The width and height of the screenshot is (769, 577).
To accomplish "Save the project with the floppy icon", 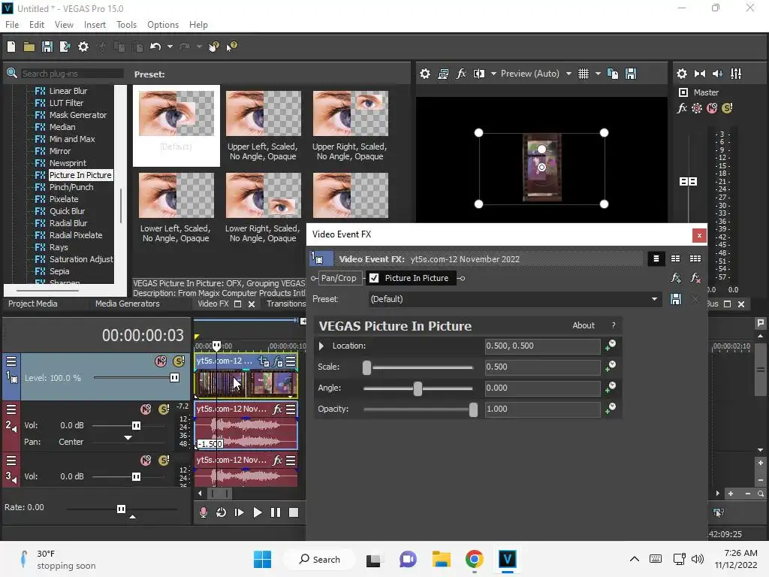I will pyautogui.click(x=47, y=47).
